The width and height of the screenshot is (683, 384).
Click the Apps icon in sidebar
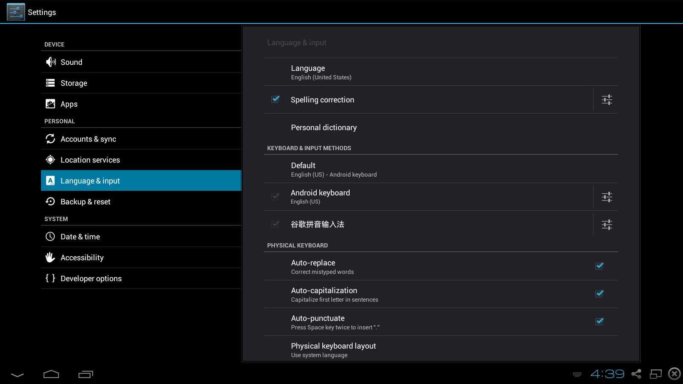pos(50,104)
